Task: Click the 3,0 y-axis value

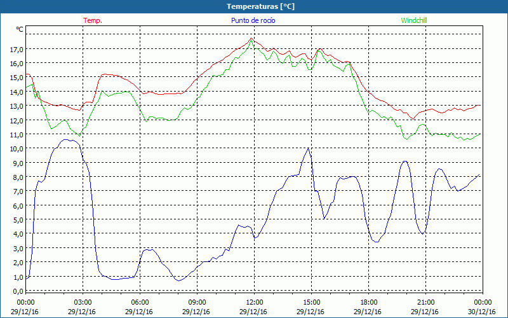Action: coord(18,248)
